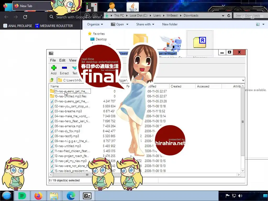Open Firefox from the taskbar
This screenshot has height=201, width=268.
(x=38, y=196)
